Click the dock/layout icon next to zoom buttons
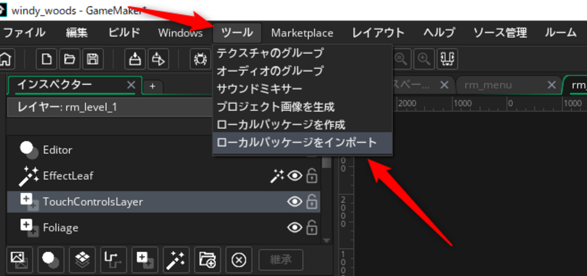This screenshot has height=276, width=587. click(x=447, y=59)
